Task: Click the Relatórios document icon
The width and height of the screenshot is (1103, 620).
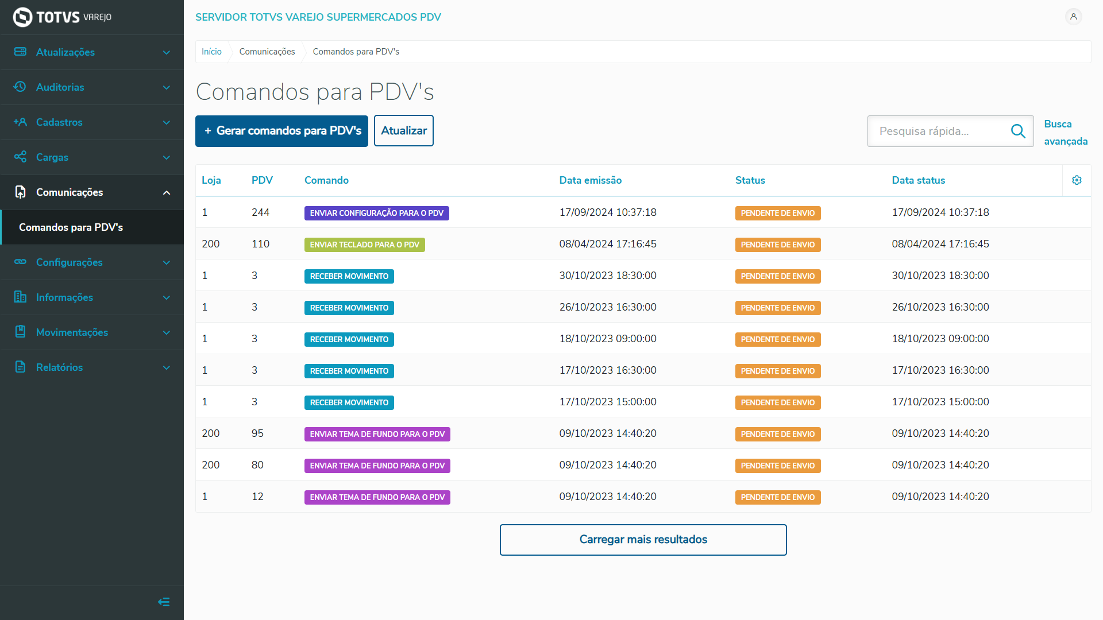Action: (x=20, y=367)
